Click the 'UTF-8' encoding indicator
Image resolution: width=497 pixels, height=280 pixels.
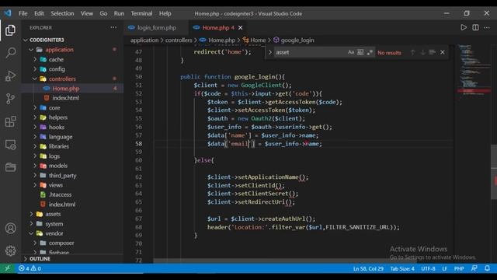click(x=428, y=268)
